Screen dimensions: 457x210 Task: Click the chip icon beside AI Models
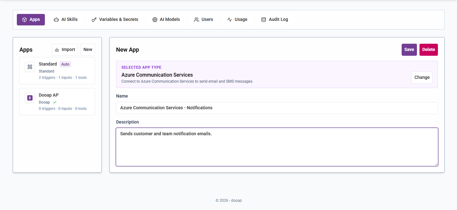click(x=155, y=20)
